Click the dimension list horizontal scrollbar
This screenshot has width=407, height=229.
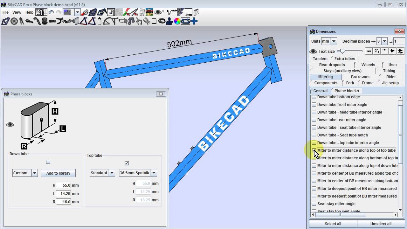[x=354, y=215]
